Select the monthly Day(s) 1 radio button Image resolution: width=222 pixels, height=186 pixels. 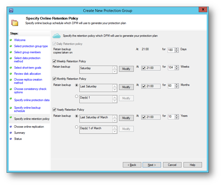(x=77, y=96)
